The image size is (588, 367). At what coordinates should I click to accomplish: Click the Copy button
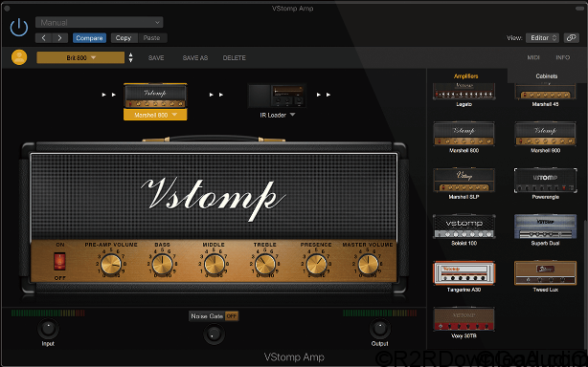(x=124, y=38)
